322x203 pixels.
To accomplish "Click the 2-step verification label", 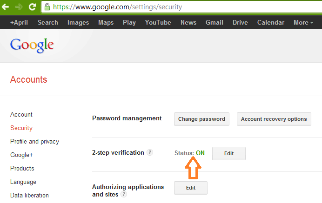I will tap(118, 152).
